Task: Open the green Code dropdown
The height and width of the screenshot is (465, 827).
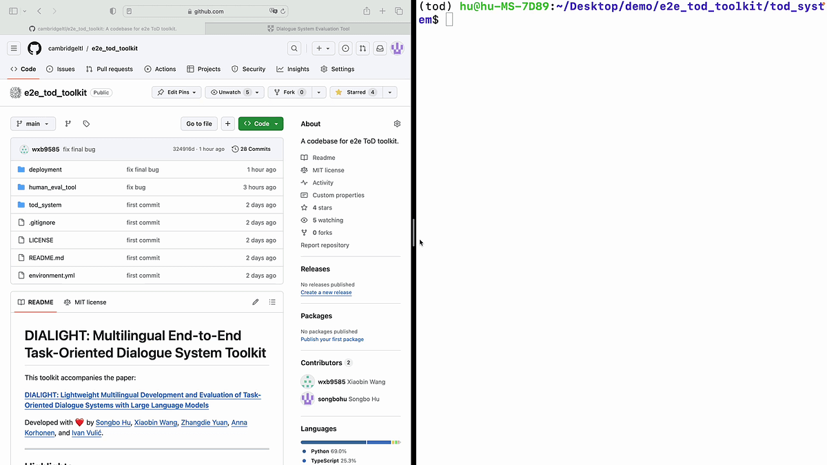Action: [x=261, y=124]
